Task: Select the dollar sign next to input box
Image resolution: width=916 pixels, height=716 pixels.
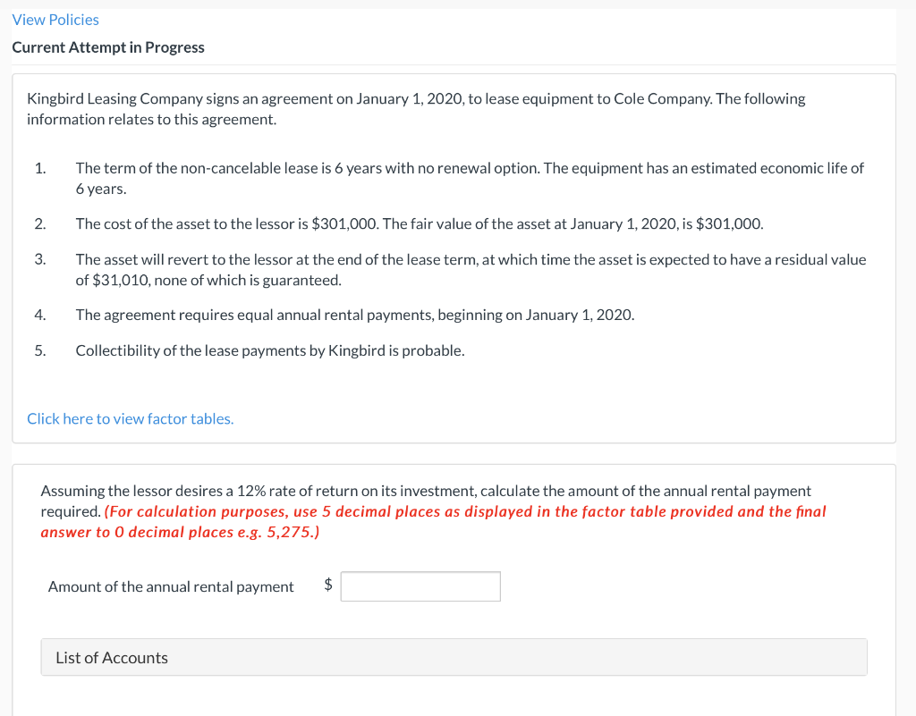Action: [x=327, y=585]
